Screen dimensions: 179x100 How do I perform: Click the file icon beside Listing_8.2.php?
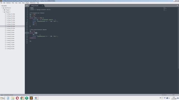click(x=6, y=49)
